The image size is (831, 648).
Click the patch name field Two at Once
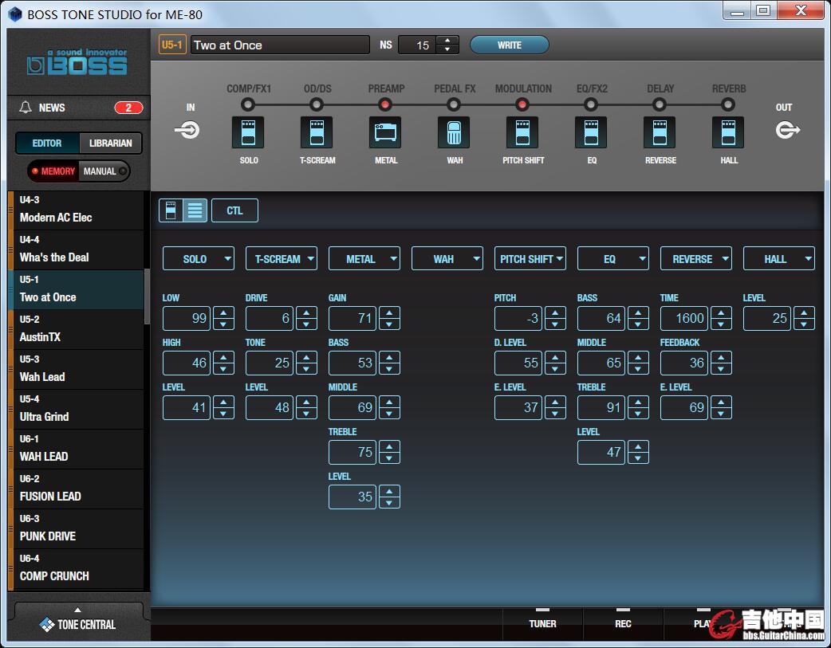tap(280, 45)
